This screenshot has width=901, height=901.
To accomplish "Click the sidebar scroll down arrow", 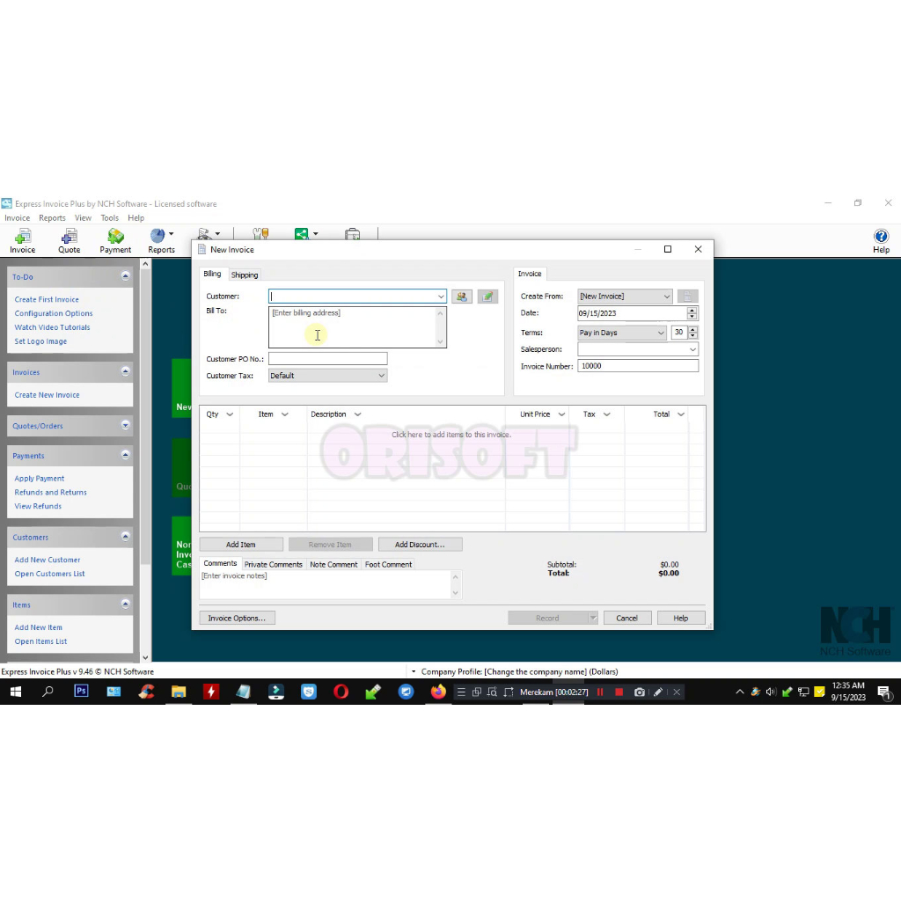I will (x=145, y=657).
